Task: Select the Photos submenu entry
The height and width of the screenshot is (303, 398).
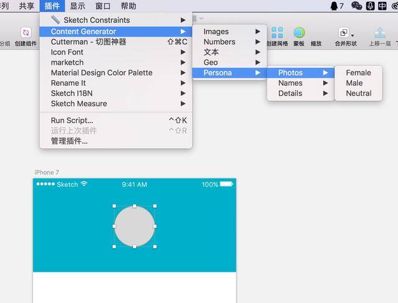Action: click(x=301, y=73)
